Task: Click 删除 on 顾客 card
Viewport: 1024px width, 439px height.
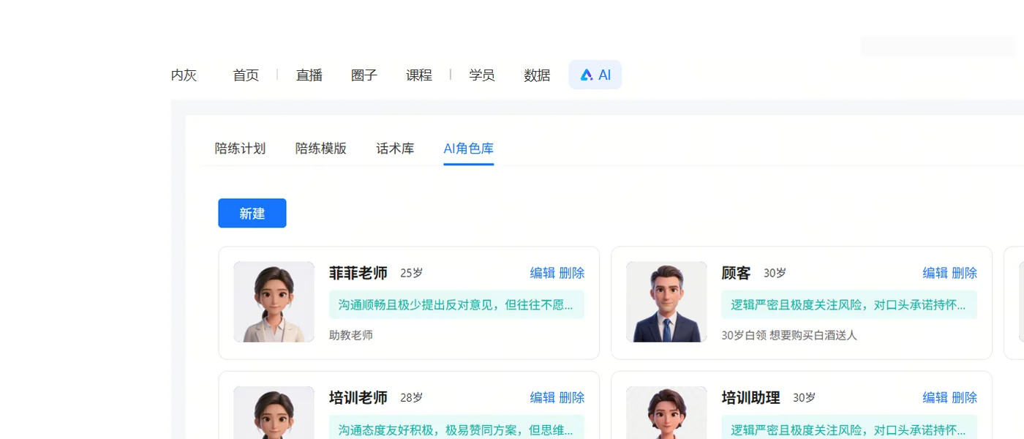Action: (965, 273)
